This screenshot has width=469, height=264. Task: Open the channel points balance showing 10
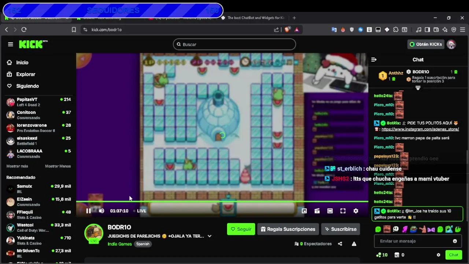pyautogui.click(x=382, y=255)
